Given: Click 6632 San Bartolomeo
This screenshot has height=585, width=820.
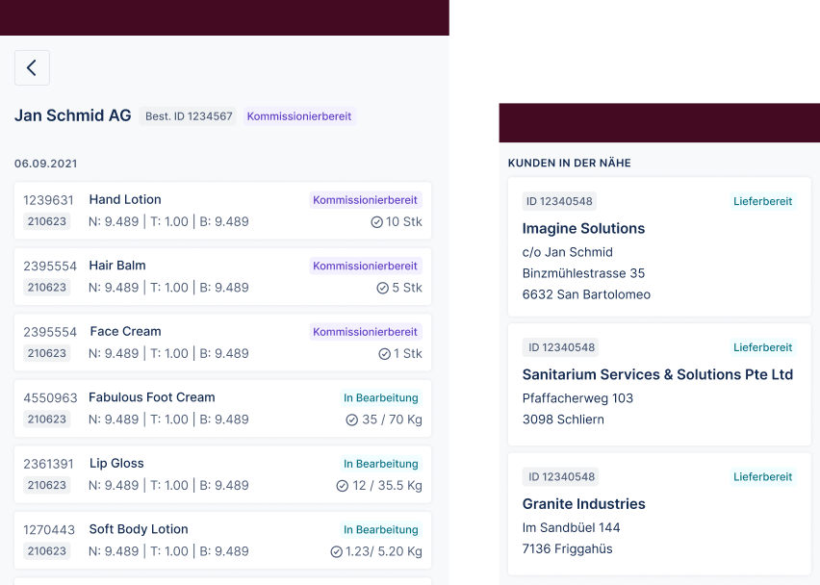Looking at the screenshot, I should click(x=586, y=294).
